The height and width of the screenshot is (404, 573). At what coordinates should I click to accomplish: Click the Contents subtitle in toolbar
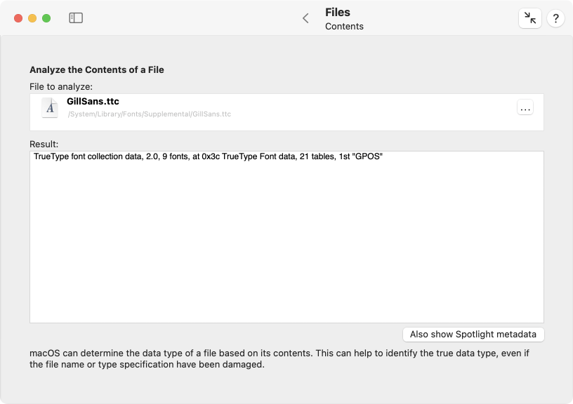(x=344, y=26)
